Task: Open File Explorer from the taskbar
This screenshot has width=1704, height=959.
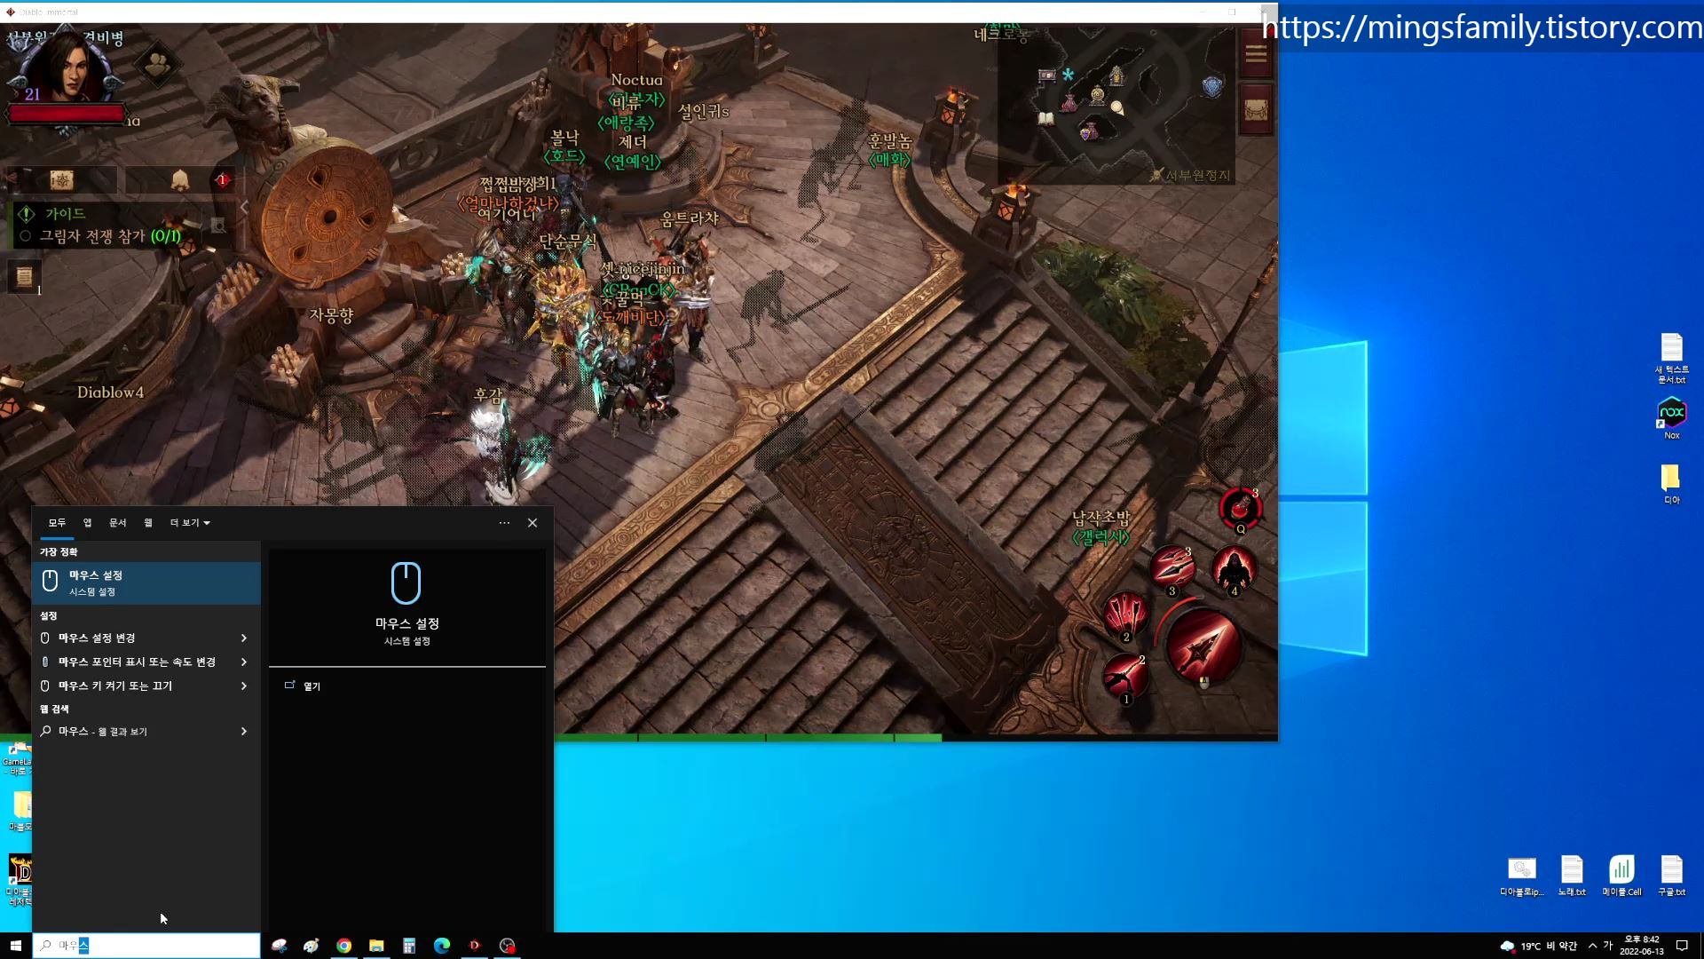Action: pos(376,946)
